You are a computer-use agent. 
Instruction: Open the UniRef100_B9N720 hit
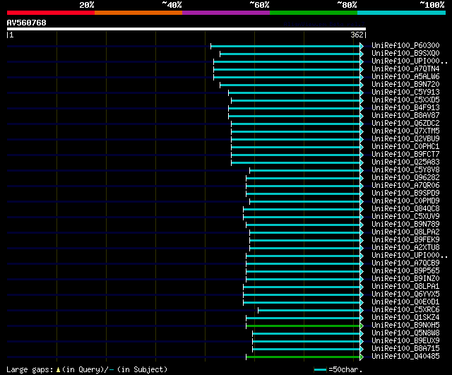[405, 85]
